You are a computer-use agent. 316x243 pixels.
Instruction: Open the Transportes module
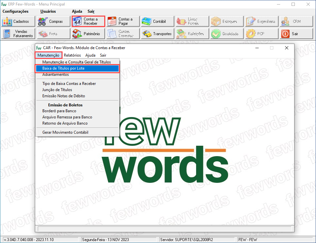tap(158, 34)
